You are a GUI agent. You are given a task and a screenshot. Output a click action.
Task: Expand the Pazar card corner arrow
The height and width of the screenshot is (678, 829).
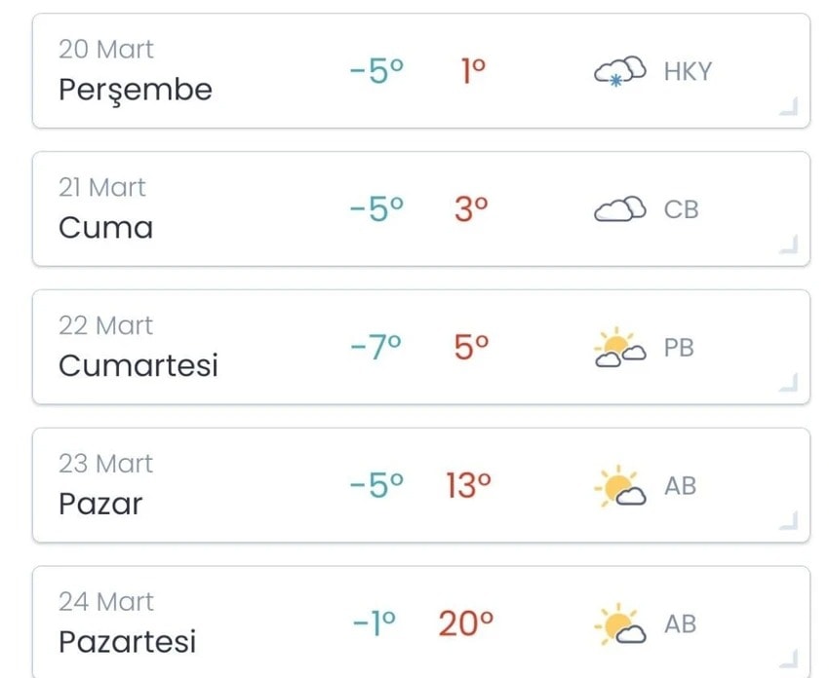[788, 521]
